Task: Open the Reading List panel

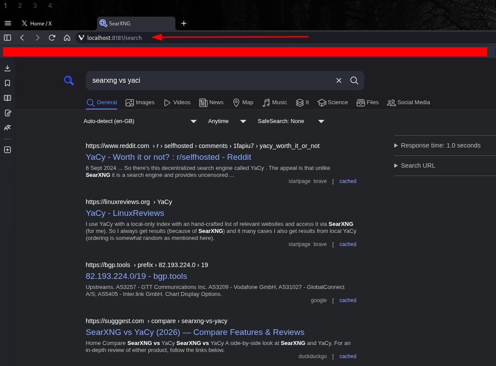Action: coord(7,98)
